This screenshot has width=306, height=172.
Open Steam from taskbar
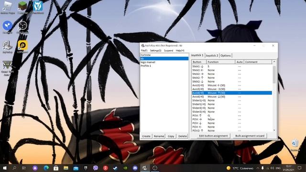115,168
